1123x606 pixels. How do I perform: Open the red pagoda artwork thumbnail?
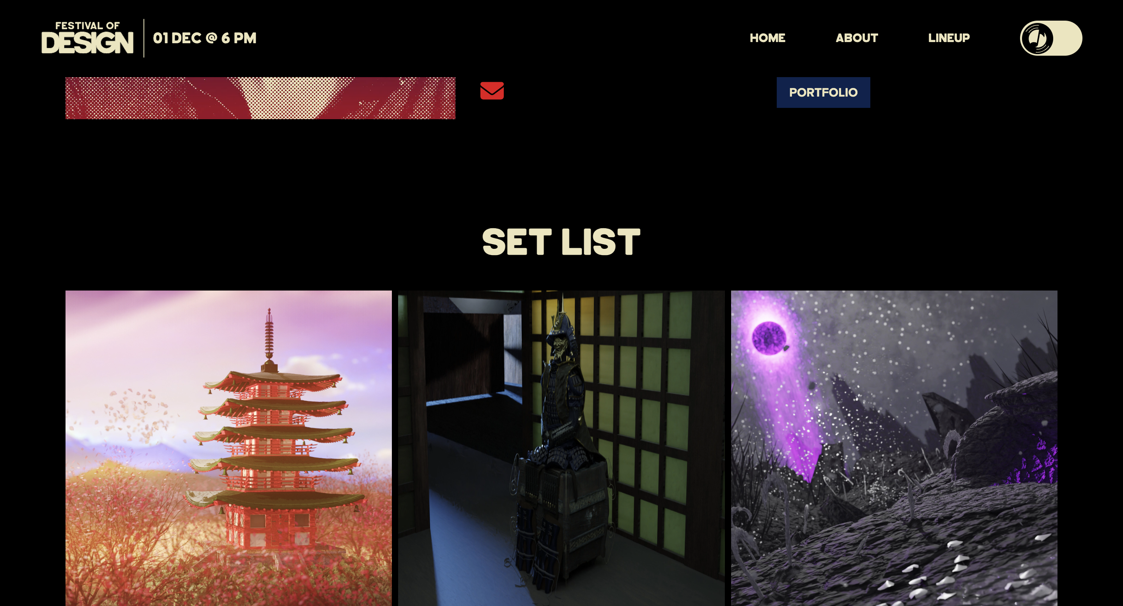[228, 448]
